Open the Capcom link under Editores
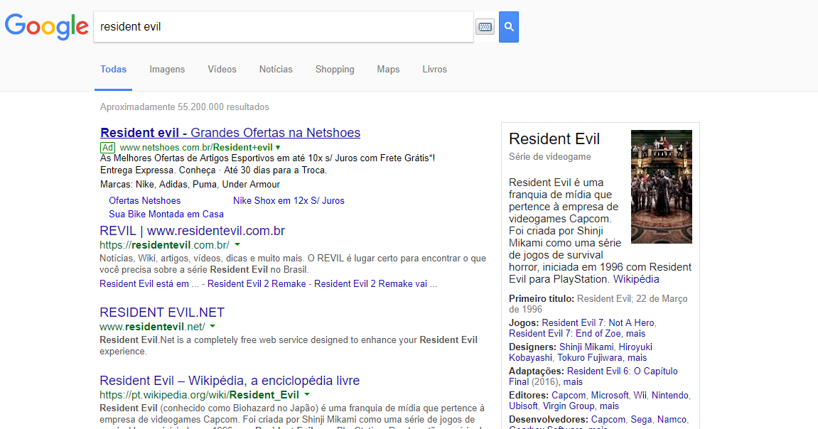This screenshot has width=818, height=429. pos(569,395)
